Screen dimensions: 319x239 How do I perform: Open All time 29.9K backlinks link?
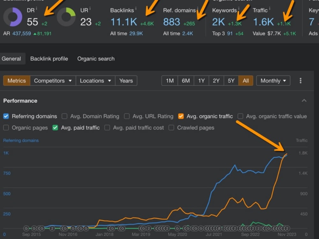click(136, 33)
